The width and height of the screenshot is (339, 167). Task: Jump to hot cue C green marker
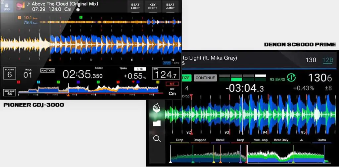click(58, 82)
